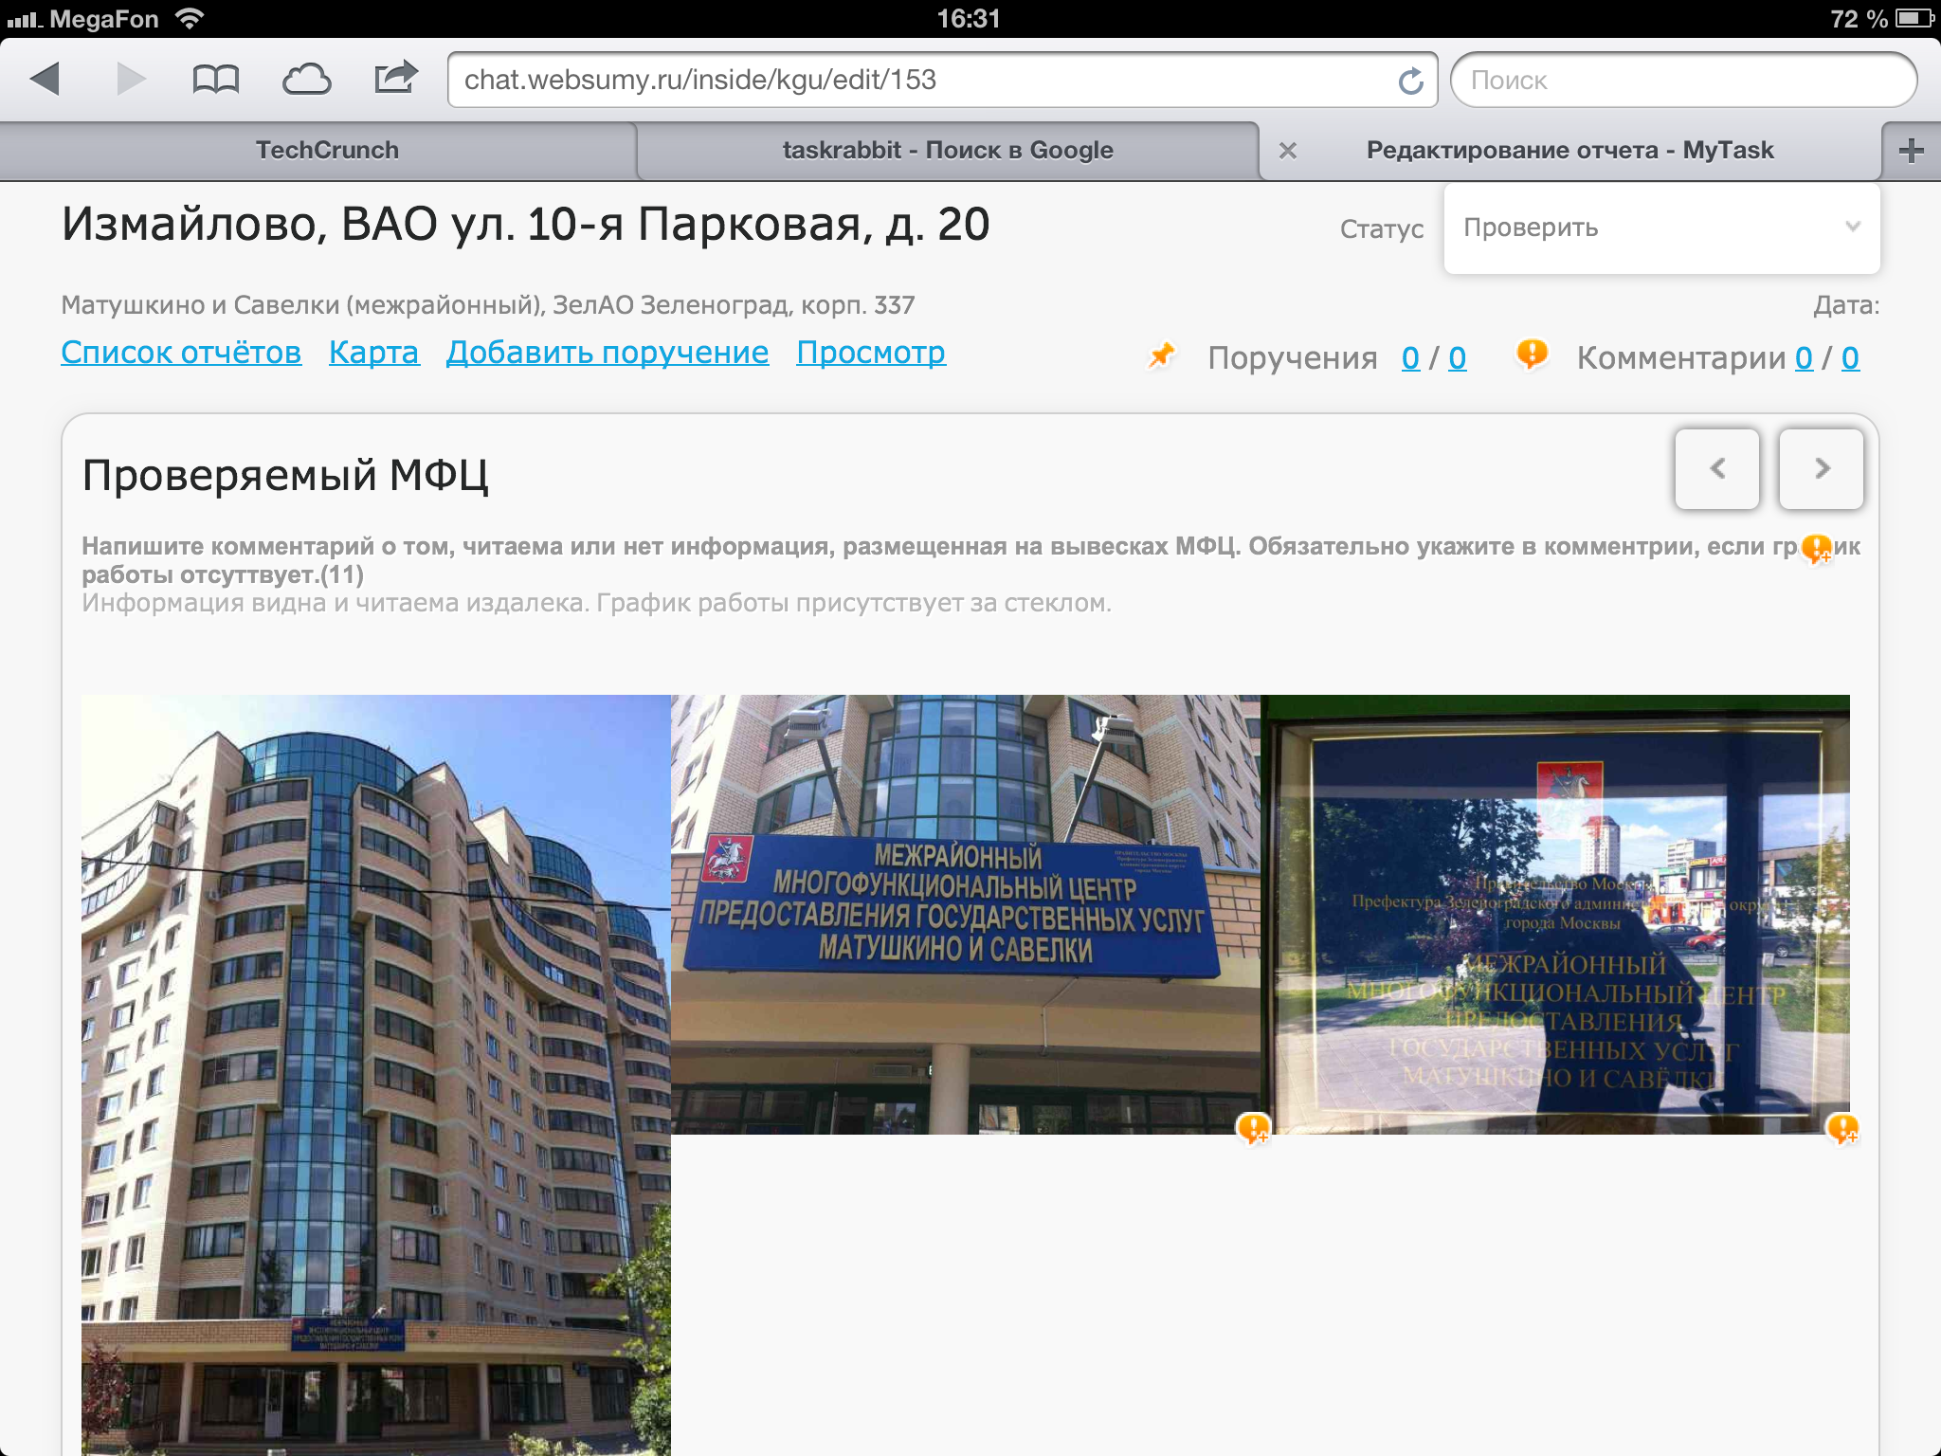Tap the Поиск search field
Viewport: 1941px width, 1456px height.
click(1682, 81)
